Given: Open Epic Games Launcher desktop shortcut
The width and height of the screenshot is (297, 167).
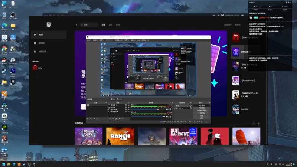Looking at the screenshot, I should (x=13, y=84).
